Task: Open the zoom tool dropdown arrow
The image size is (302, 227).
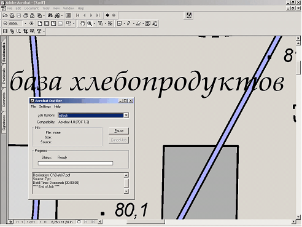Action: tap(94, 23)
